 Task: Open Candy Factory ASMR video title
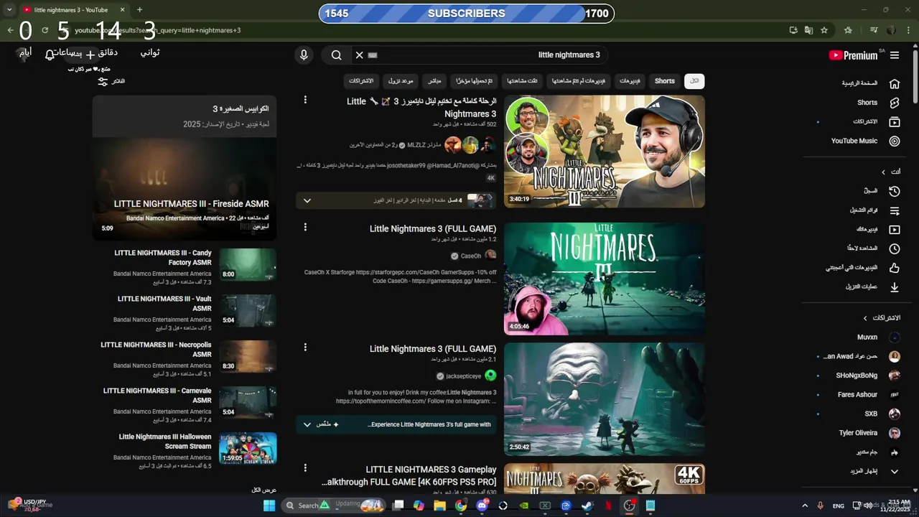[163, 258]
